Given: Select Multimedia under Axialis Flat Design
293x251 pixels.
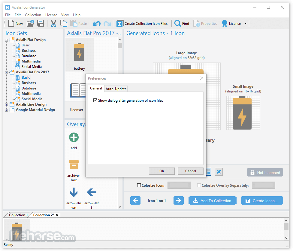Looking at the screenshot, I should click(31, 61).
